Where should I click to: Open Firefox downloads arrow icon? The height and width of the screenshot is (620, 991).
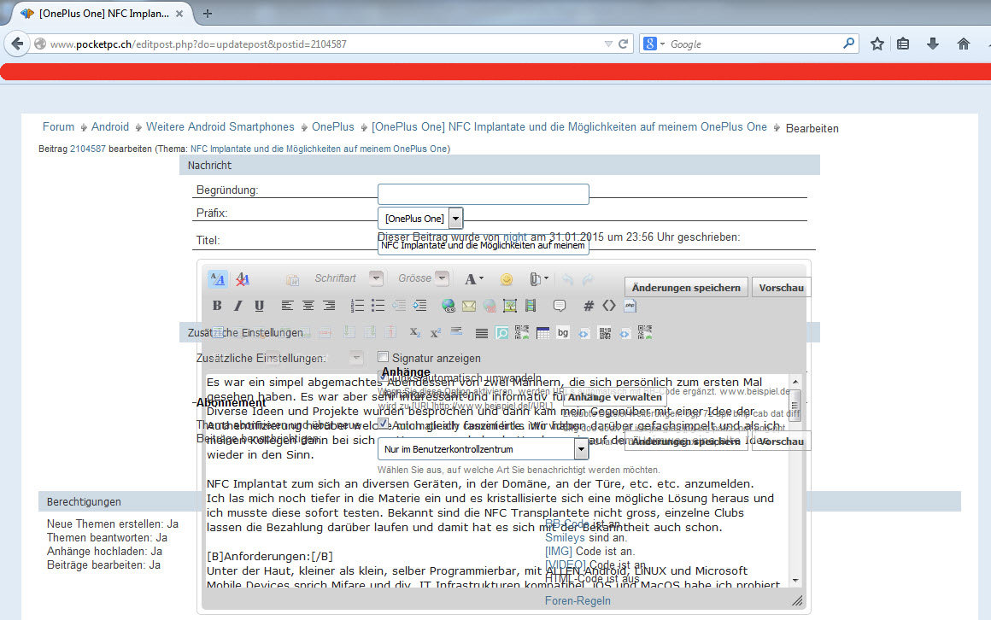[933, 44]
